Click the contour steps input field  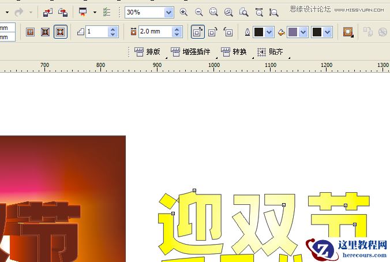[x=97, y=32]
